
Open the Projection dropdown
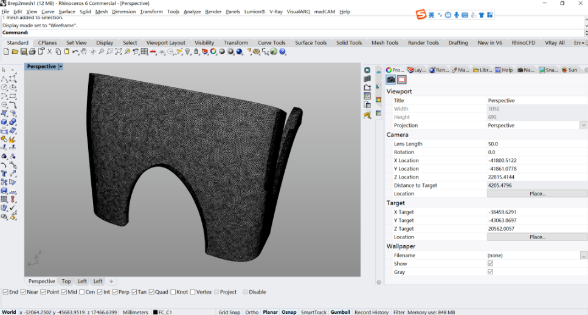click(x=583, y=125)
